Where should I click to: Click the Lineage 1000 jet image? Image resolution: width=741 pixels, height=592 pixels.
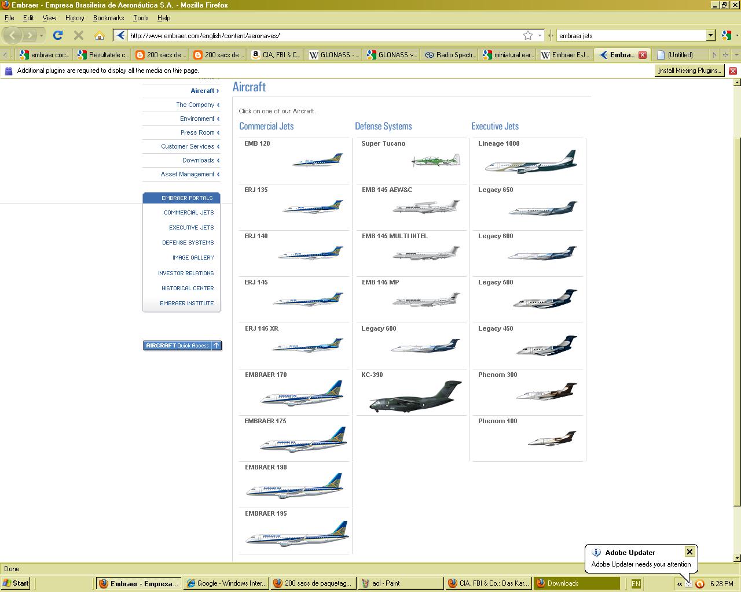click(x=531, y=162)
